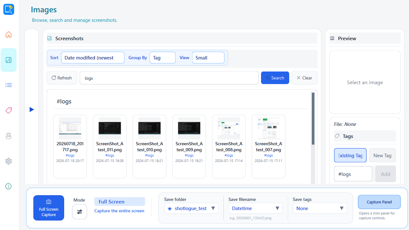Open the list view sidebar icon
This screenshot has height=230, width=409.
coord(9,85)
